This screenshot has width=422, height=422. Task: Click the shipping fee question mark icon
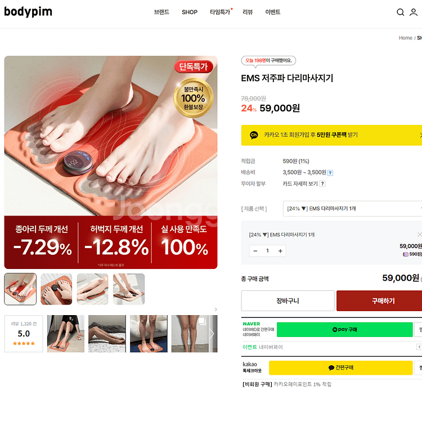[x=330, y=173]
